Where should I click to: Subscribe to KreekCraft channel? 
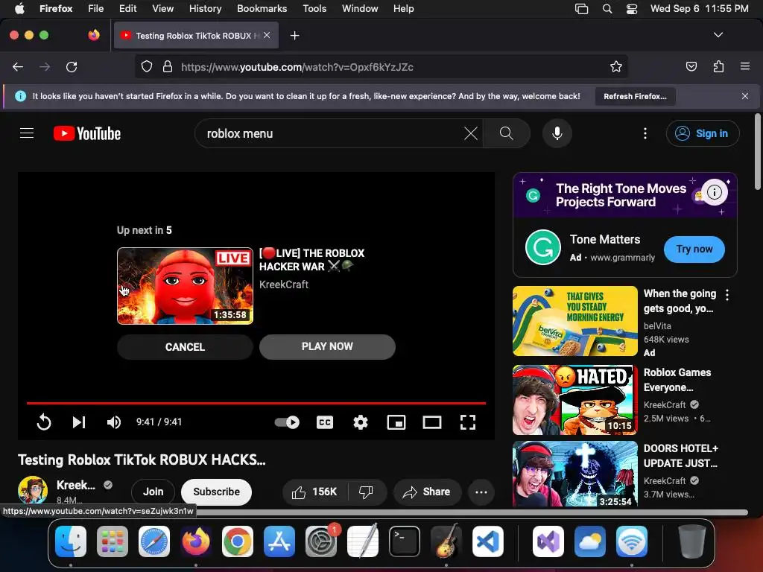click(217, 492)
